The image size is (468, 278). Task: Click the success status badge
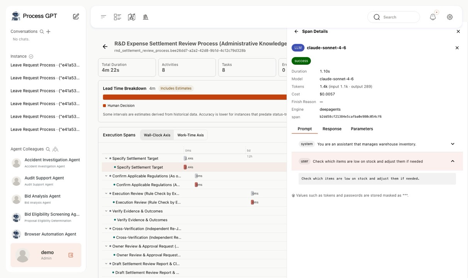(x=301, y=61)
